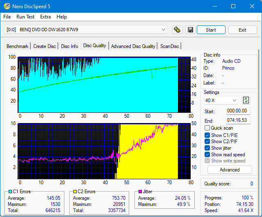Click the refresh speed icon next to 40 X
262x217 pixels.
pyautogui.click(x=246, y=100)
